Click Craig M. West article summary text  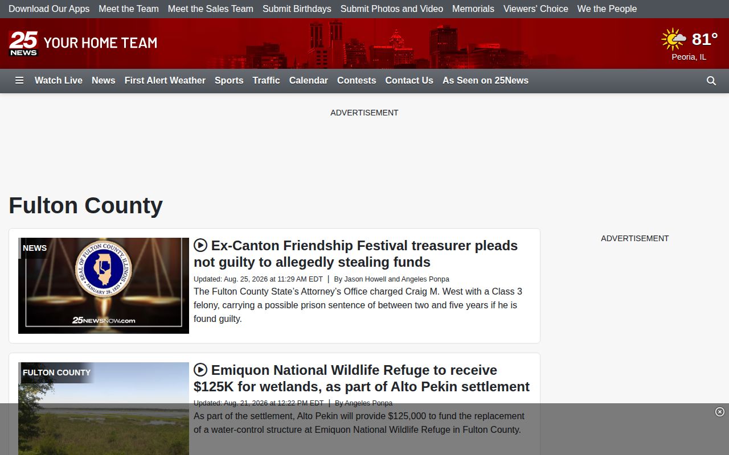tap(358, 305)
